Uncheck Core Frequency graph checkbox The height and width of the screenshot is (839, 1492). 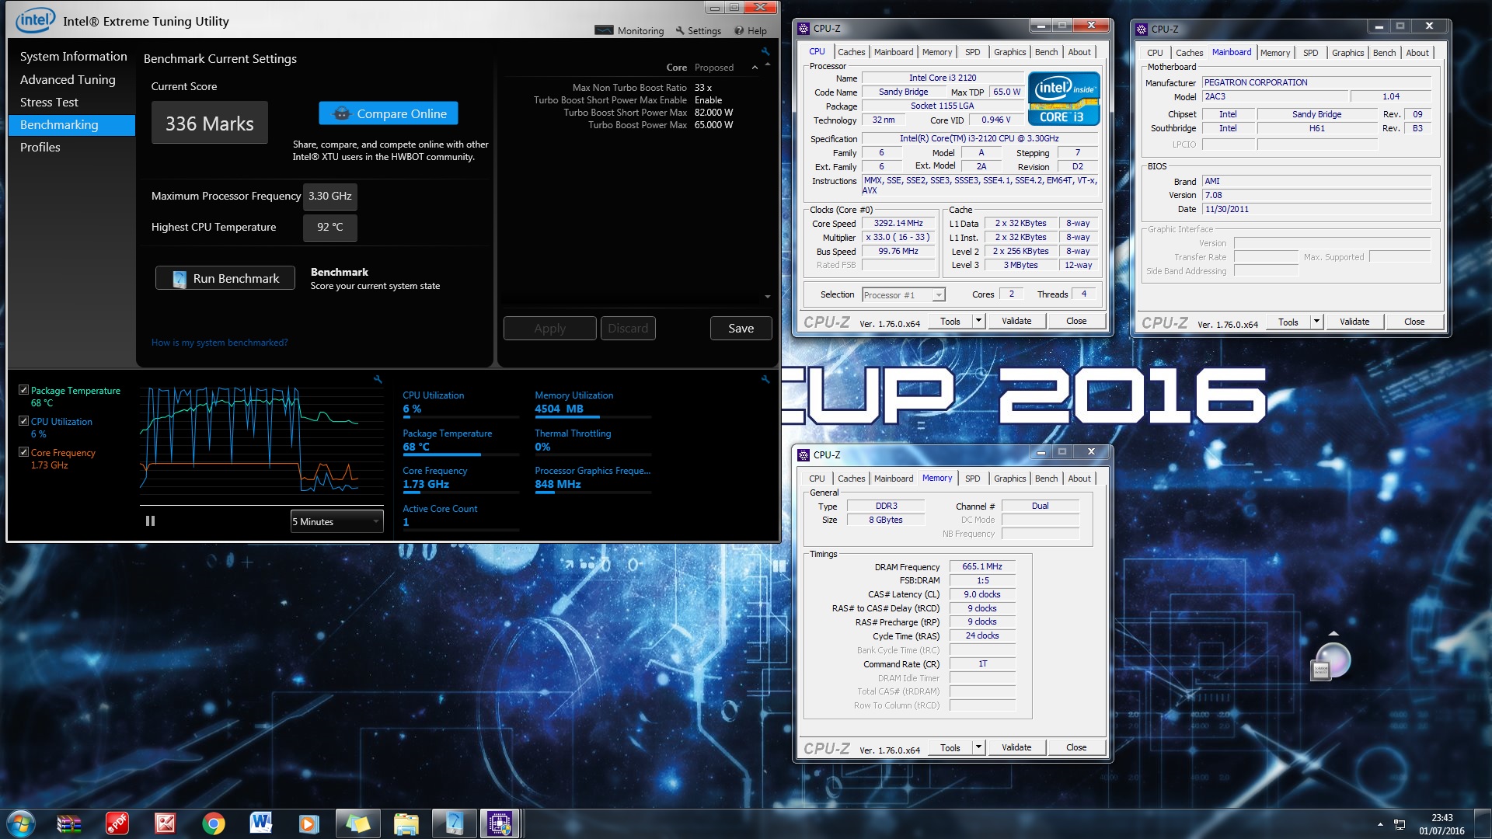[x=23, y=452]
